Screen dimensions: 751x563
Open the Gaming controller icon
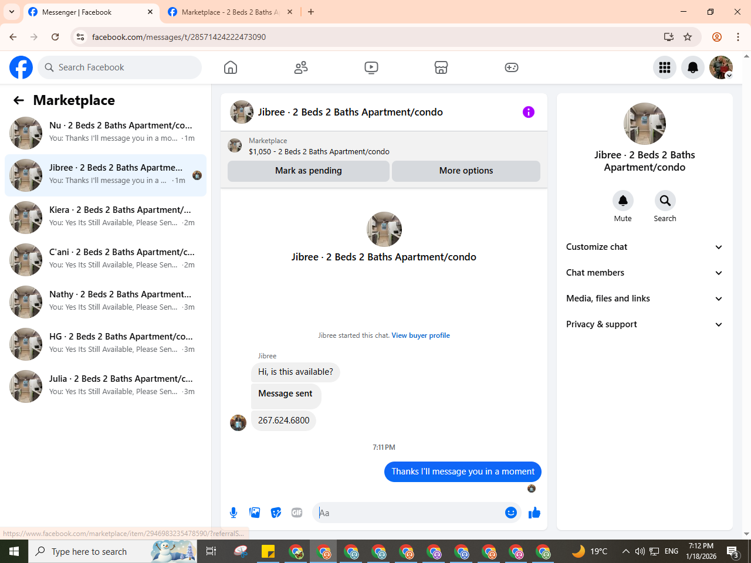(512, 67)
